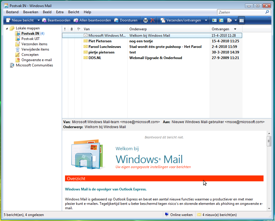Sort messages by the Van column

pyautogui.click(x=105, y=29)
